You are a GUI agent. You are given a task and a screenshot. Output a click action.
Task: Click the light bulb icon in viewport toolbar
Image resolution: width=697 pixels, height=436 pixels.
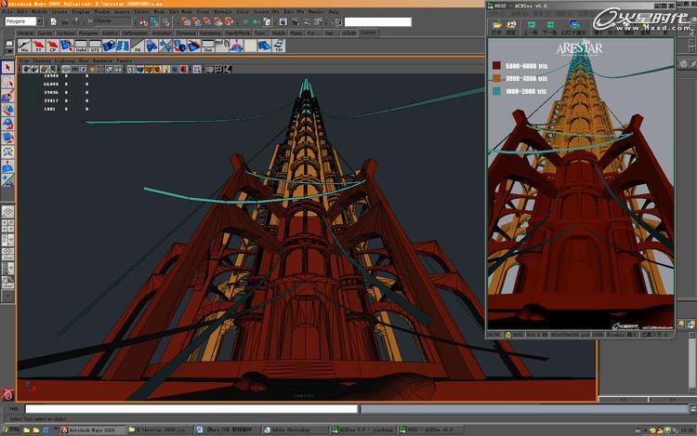(166, 69)
